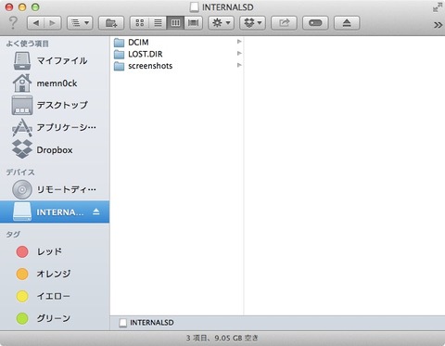The height and width of the screenshot is (346, 445).
Task: Select INTERNALSD device in sidebar
Action: [x=55, y=211]
